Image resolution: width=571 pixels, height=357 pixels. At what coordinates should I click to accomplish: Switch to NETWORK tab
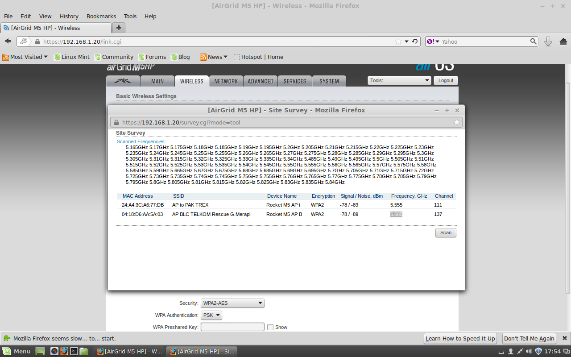point(226,81)
